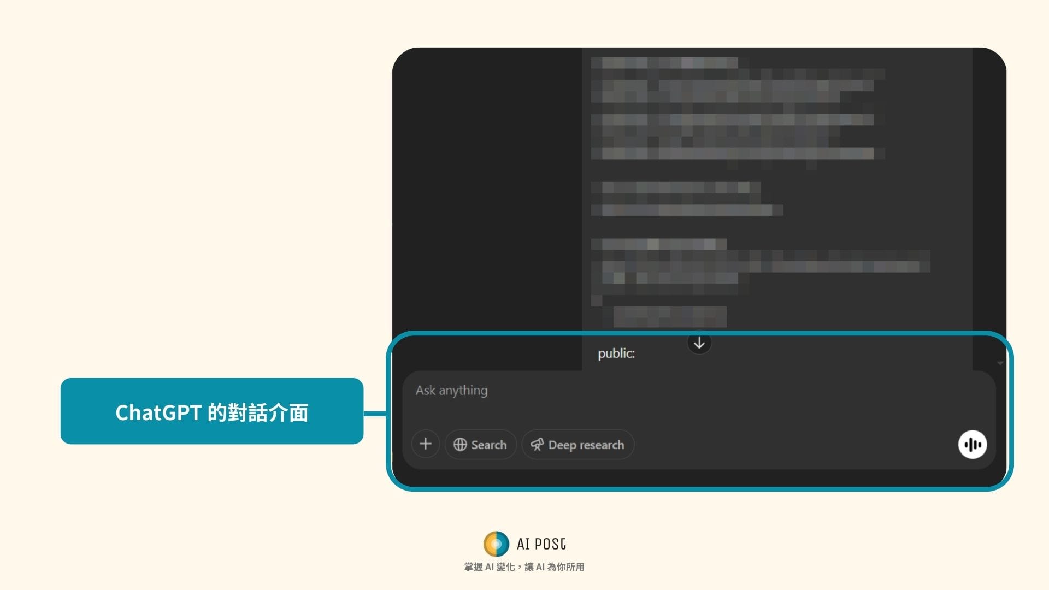Click the AI POST circular logo
The width and height of the screenshot is (1049, 590).
pos(496,544)
